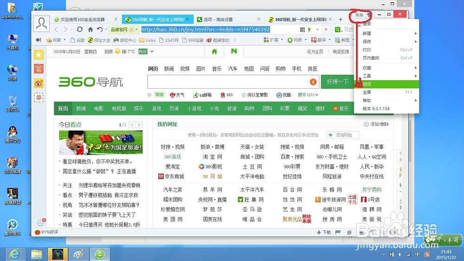Expand the 保存 submenu
464x261 pixels.
click(x=387, y=42)
